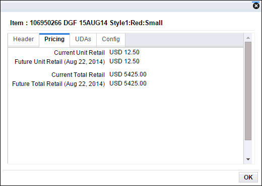
Task: Switch to the Header tab
Action: tap(24, 40)
